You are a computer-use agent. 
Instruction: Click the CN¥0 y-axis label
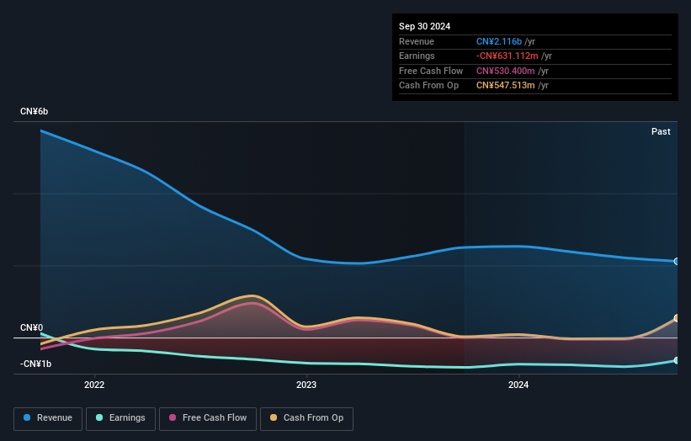coord(32,327)
